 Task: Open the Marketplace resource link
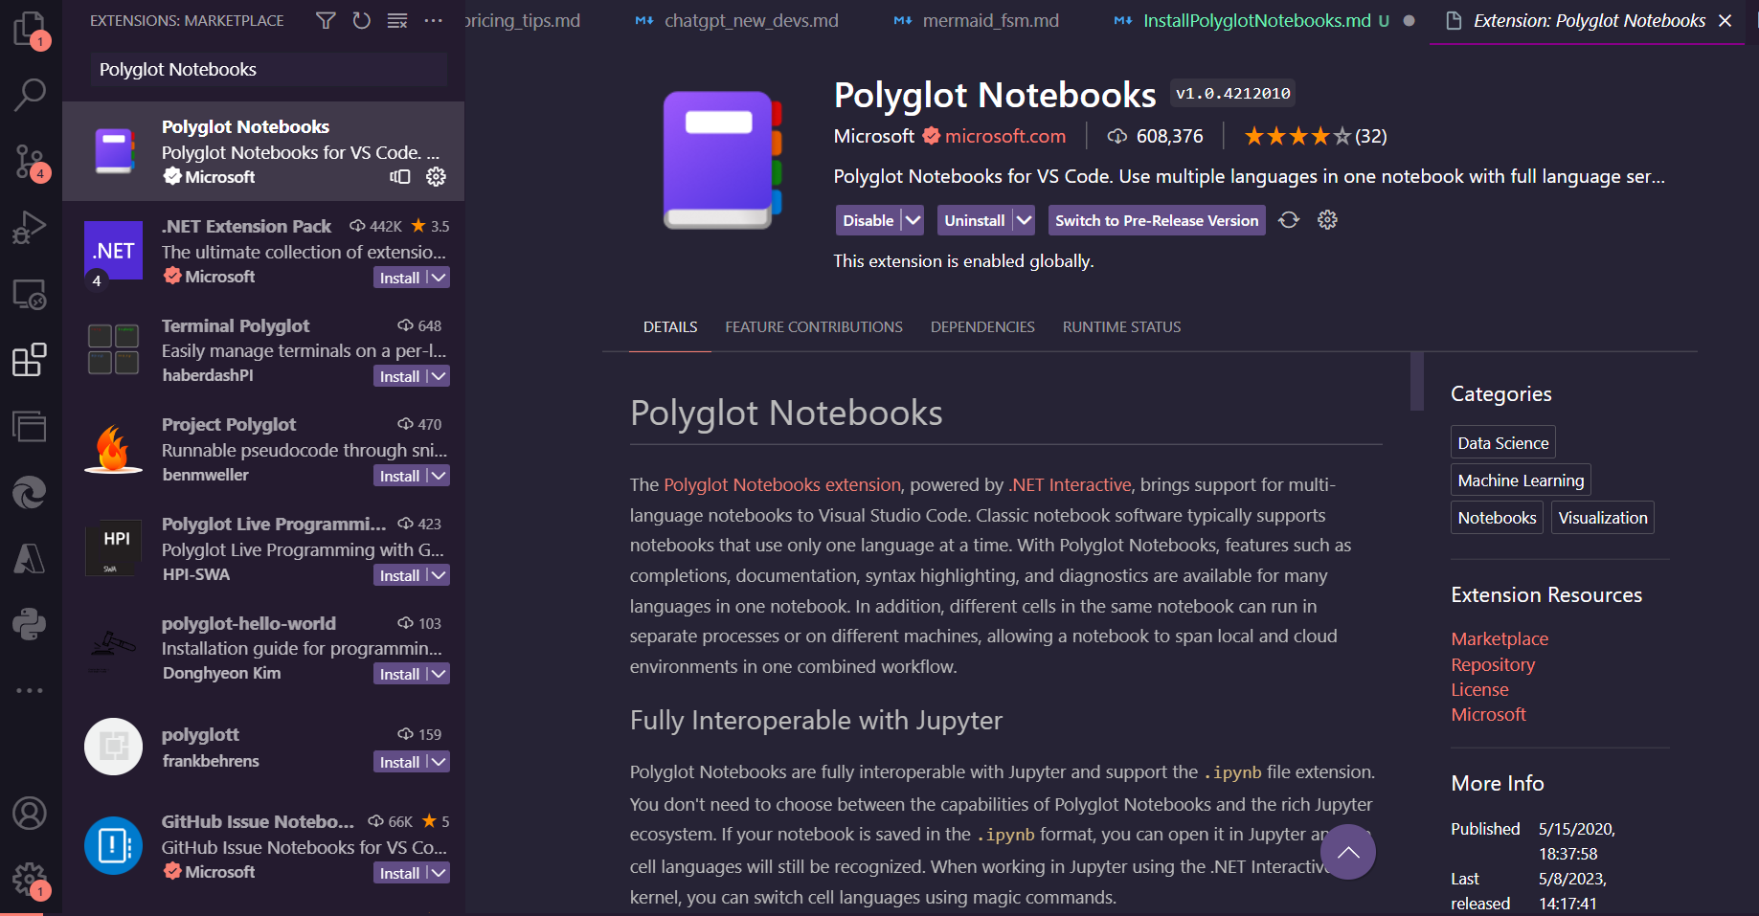point(1500,638)
